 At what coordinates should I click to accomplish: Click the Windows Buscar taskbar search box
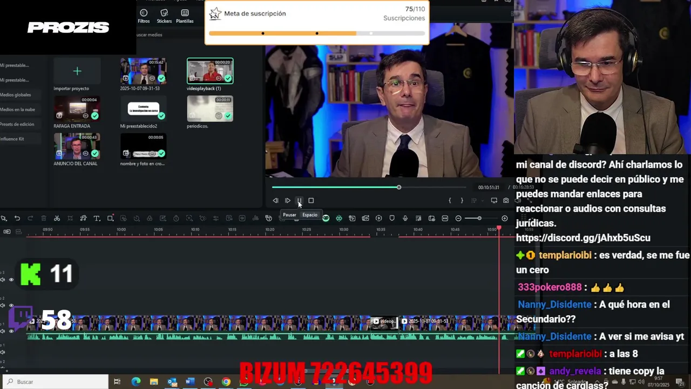click(x=55, y=381)
